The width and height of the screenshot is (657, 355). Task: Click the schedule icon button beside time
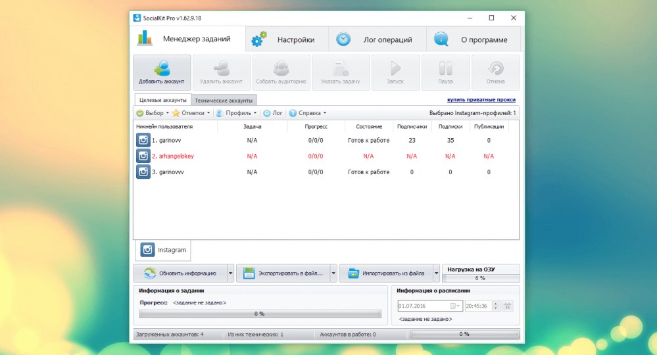(x=508, y=306)
